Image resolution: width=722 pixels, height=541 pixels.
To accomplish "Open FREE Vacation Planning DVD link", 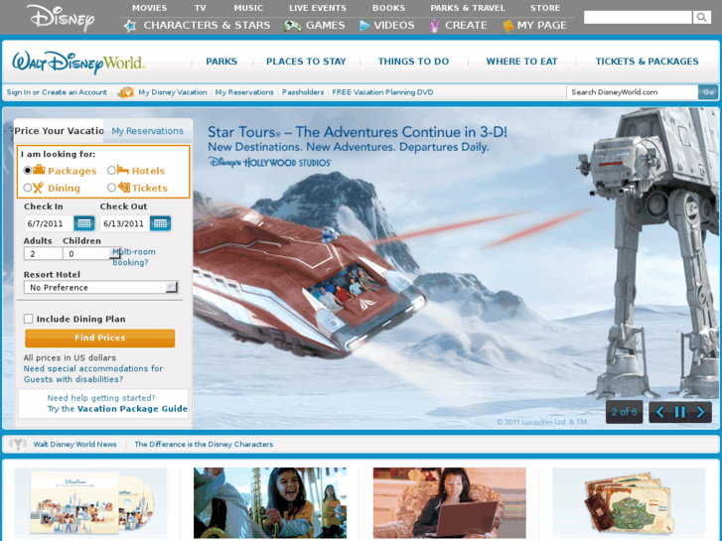I will 382,92.
